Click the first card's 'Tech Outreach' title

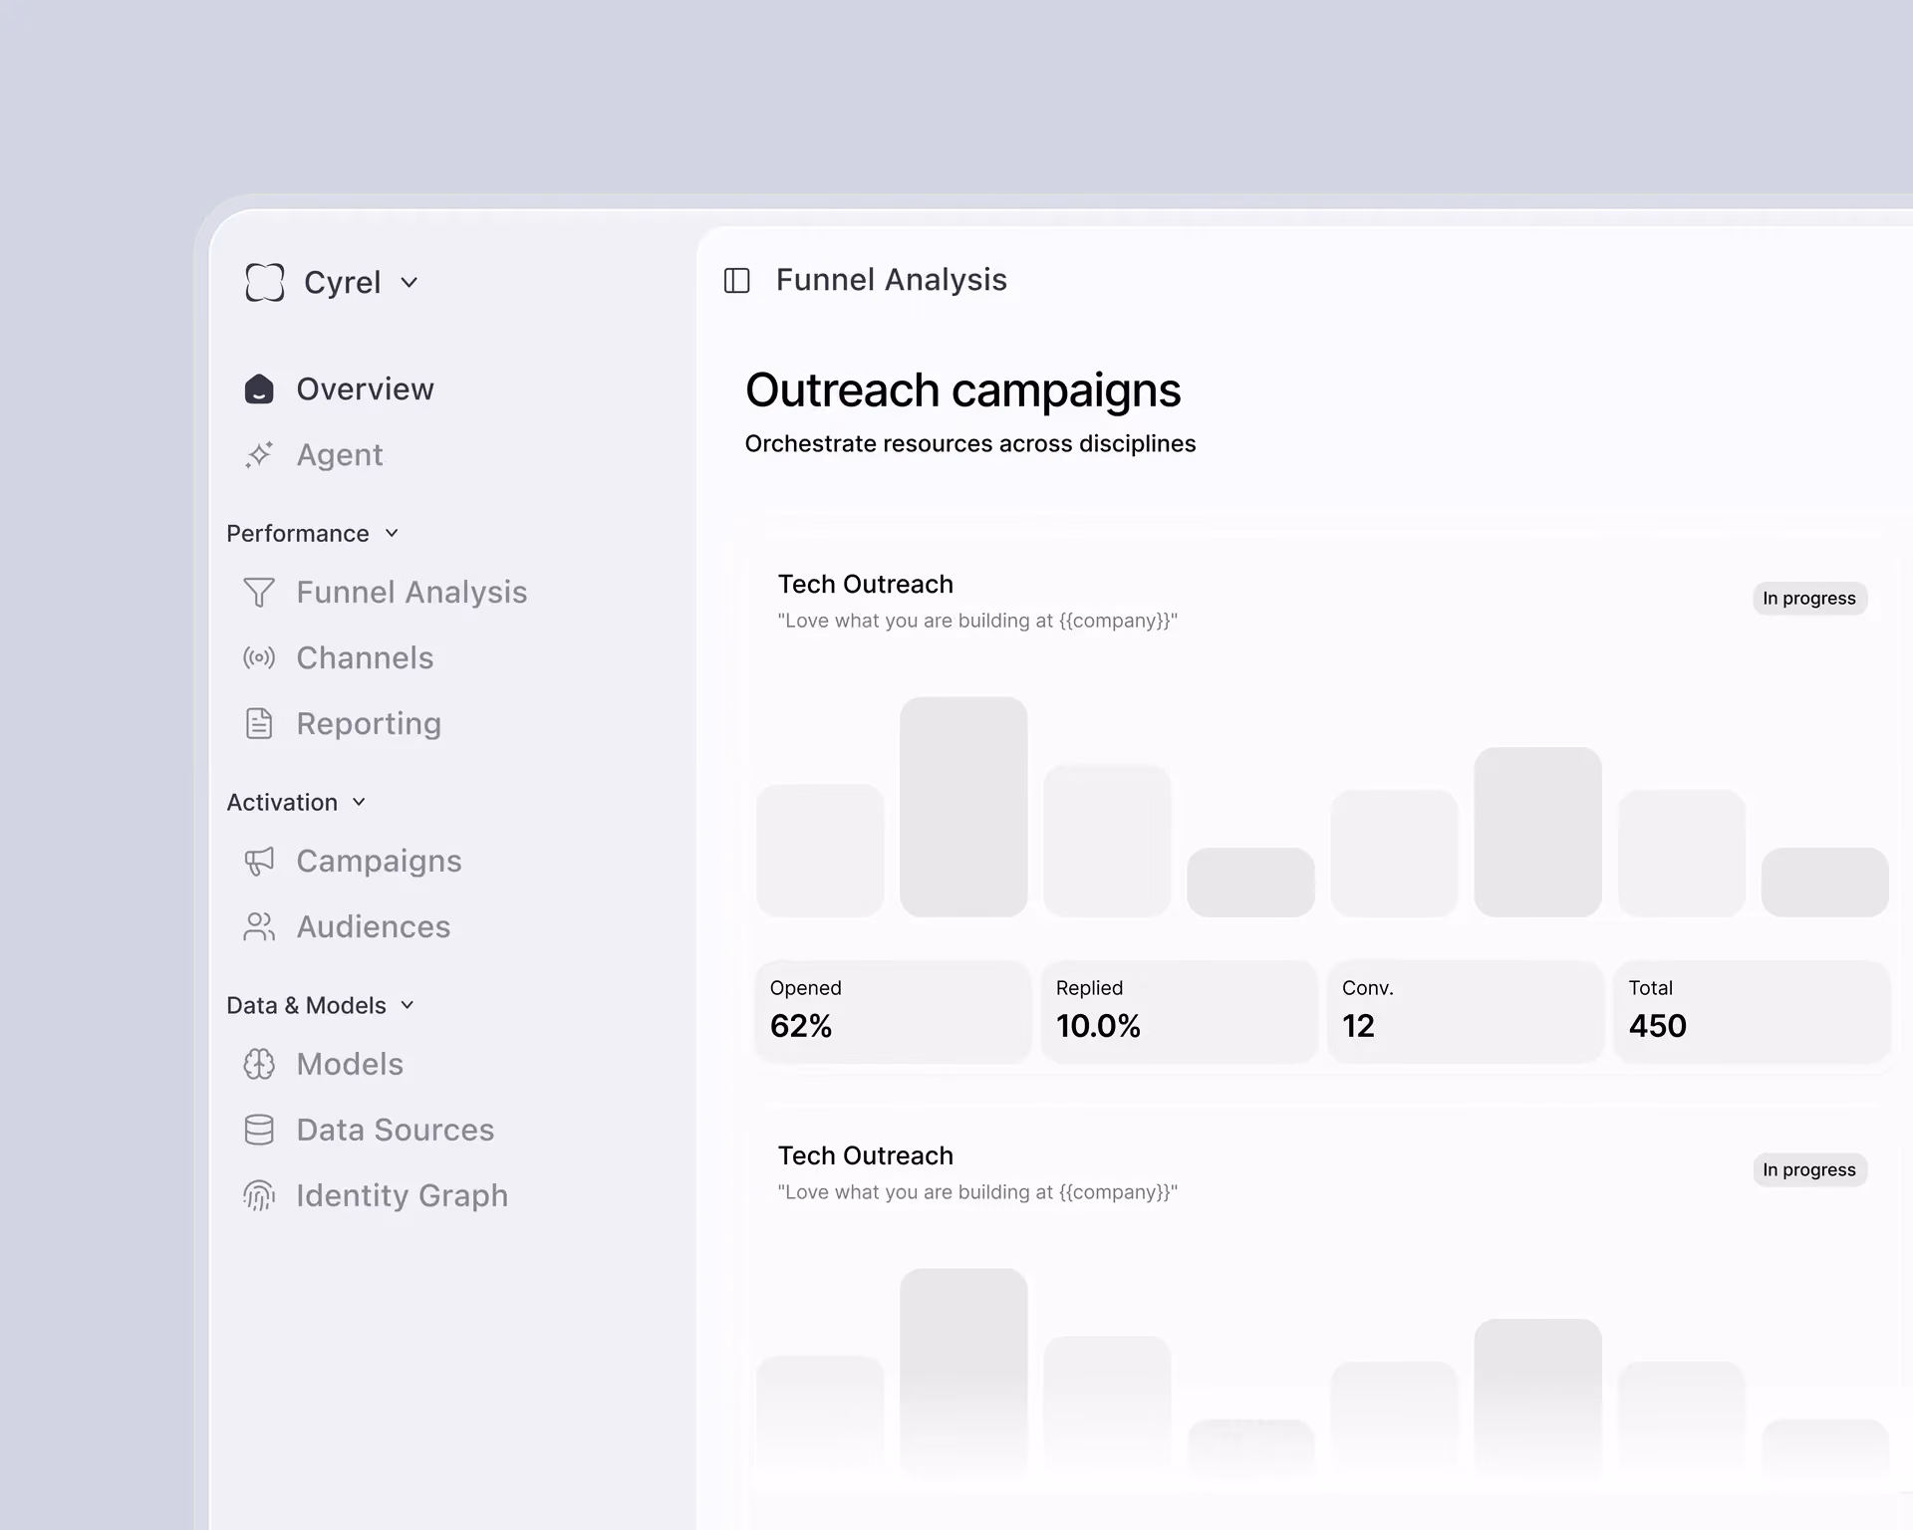[x=866, y=584]
